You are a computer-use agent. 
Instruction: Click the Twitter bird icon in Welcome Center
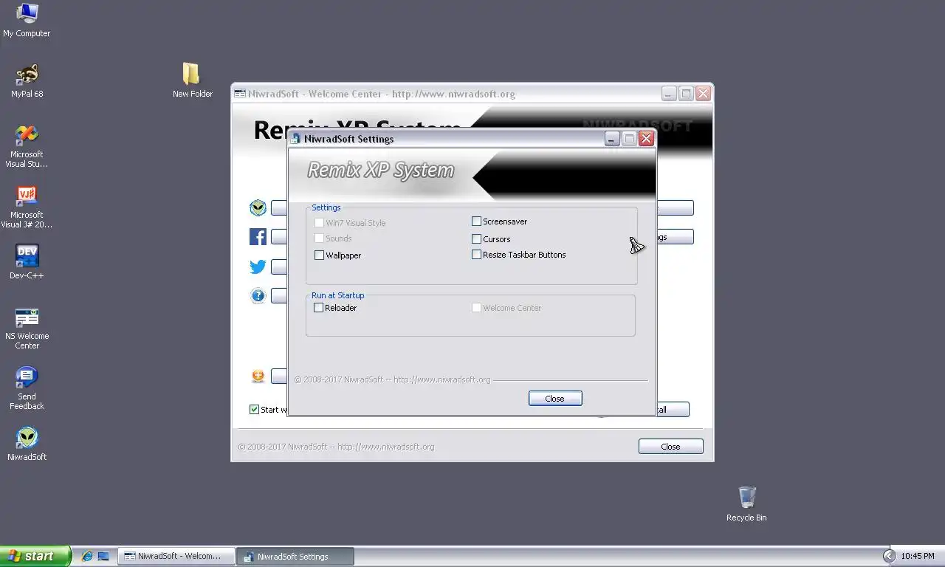[x=258, y=267]
